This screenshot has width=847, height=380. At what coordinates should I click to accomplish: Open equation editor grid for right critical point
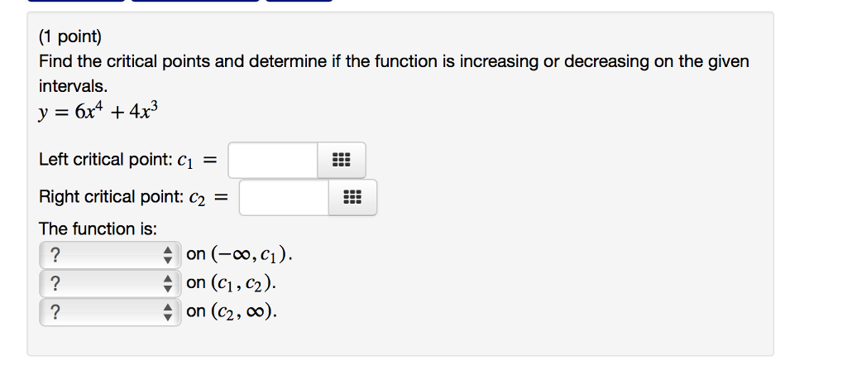(x=352, y=197)
